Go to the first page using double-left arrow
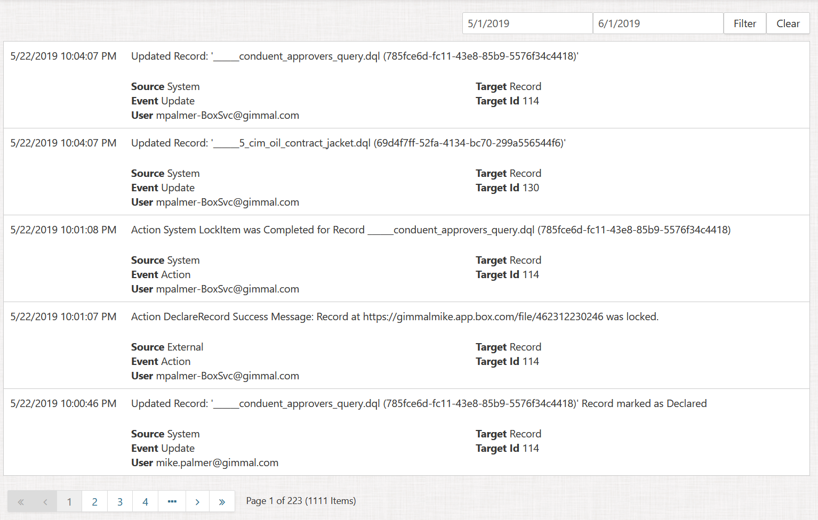 tap(21, 501)
